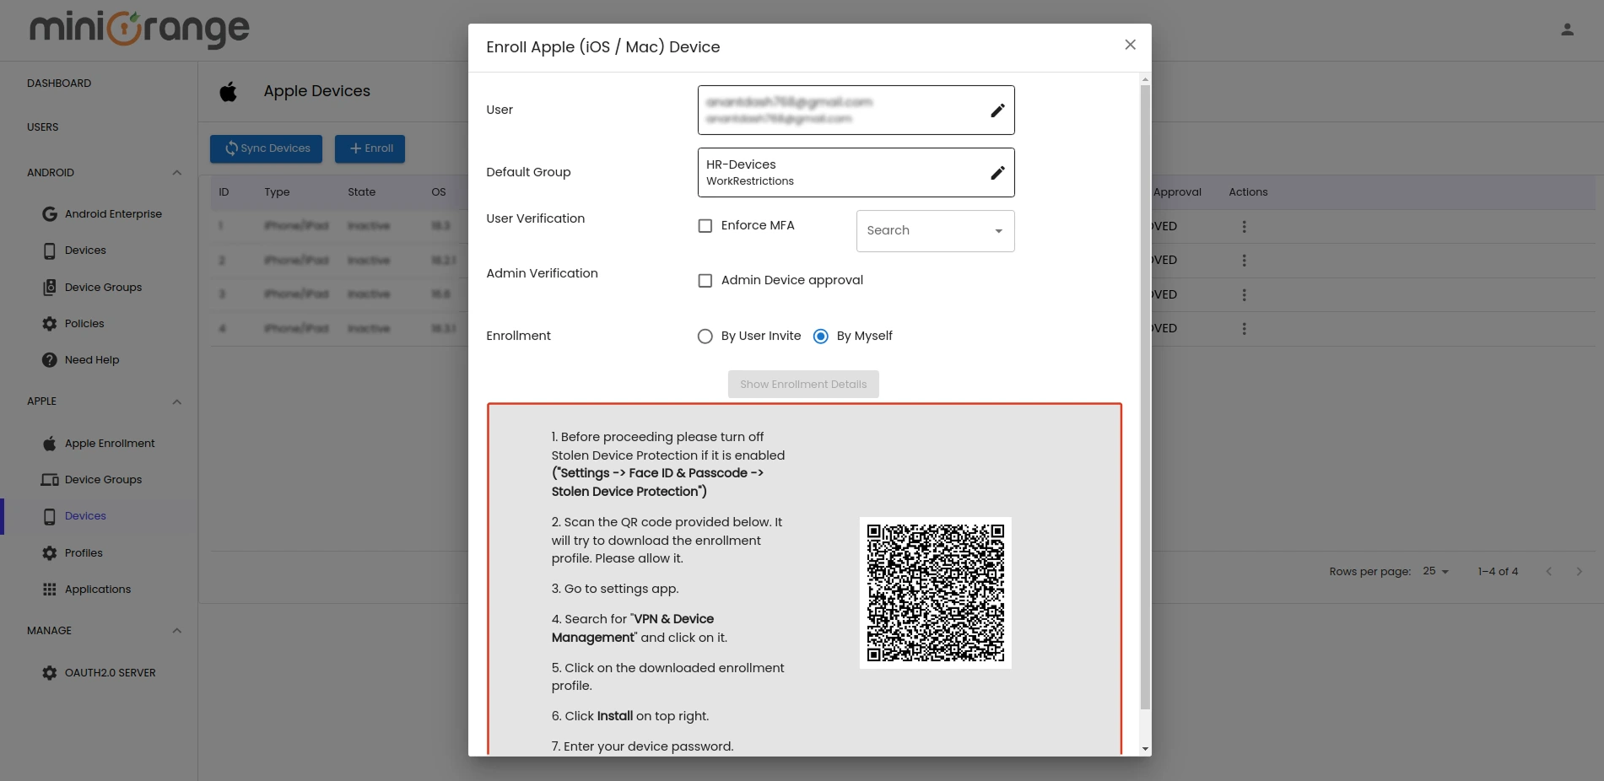The image size is (1604, 781).
Task: Collapse the ANDROID sidebar section
Action: coord(176,172)
